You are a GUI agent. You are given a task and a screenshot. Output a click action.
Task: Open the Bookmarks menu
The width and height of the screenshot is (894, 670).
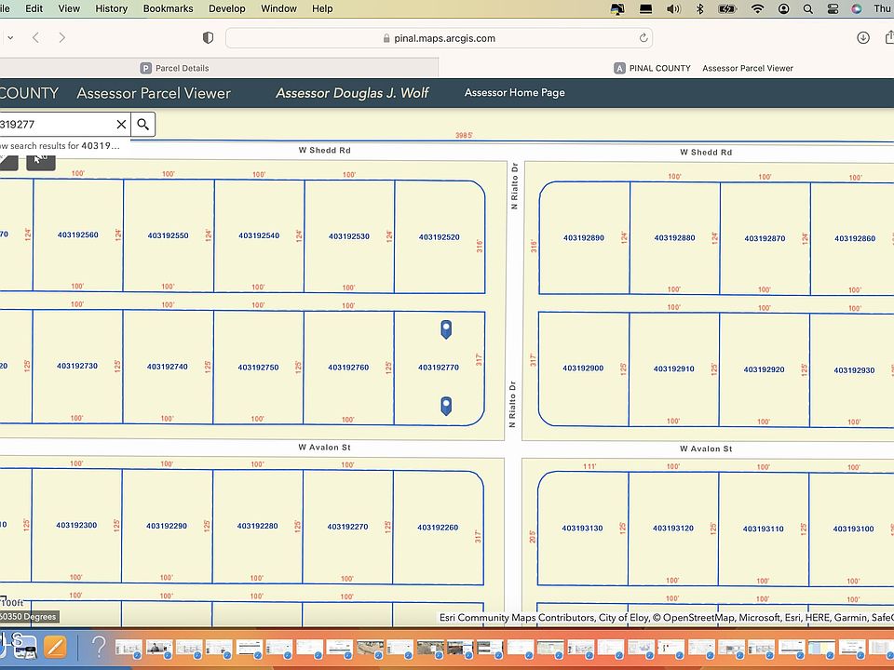coord(169,8)
